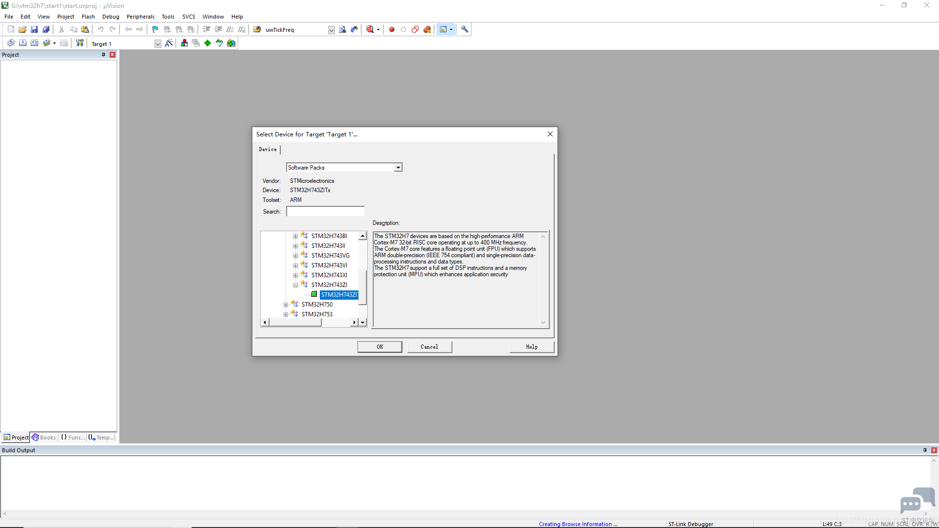Paste with the clipboard toolbar icon
Screen dimensions: 939x528
tap(85, 30)
